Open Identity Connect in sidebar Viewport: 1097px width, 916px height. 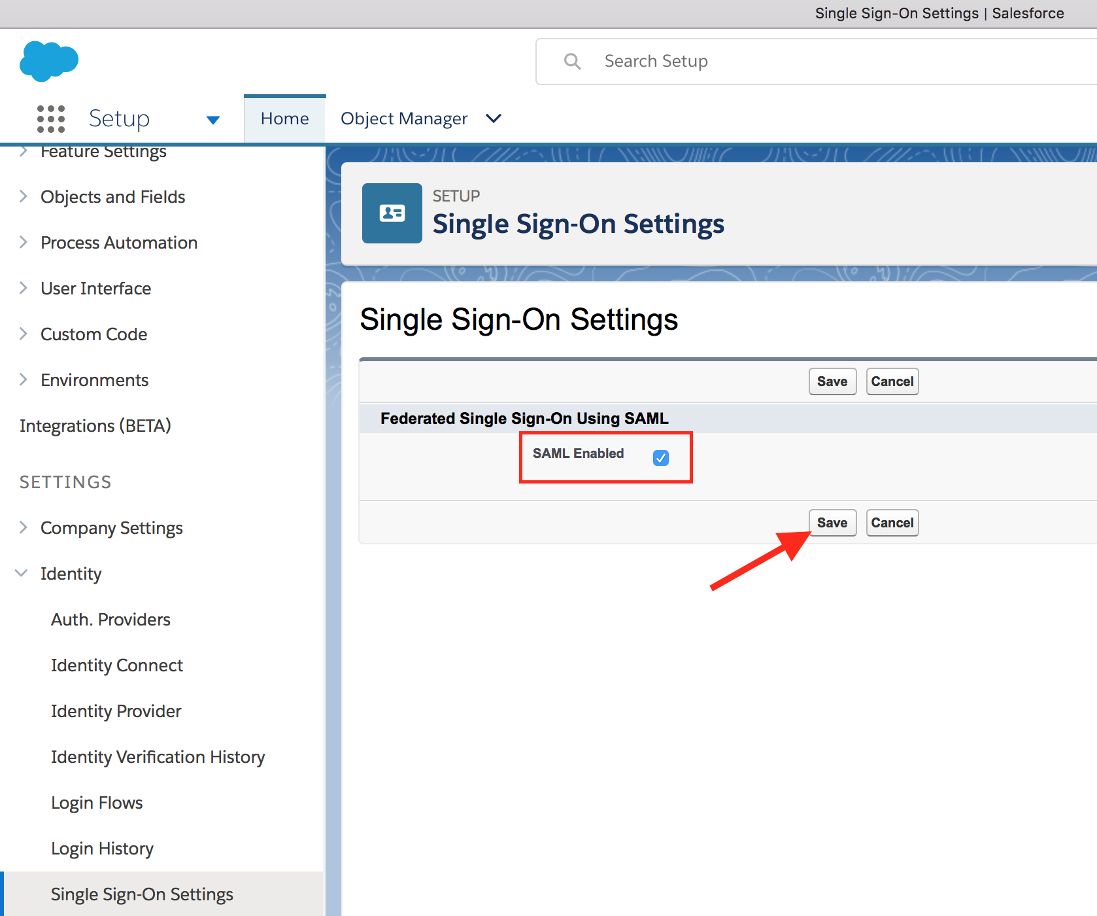[x=117, y=665]
